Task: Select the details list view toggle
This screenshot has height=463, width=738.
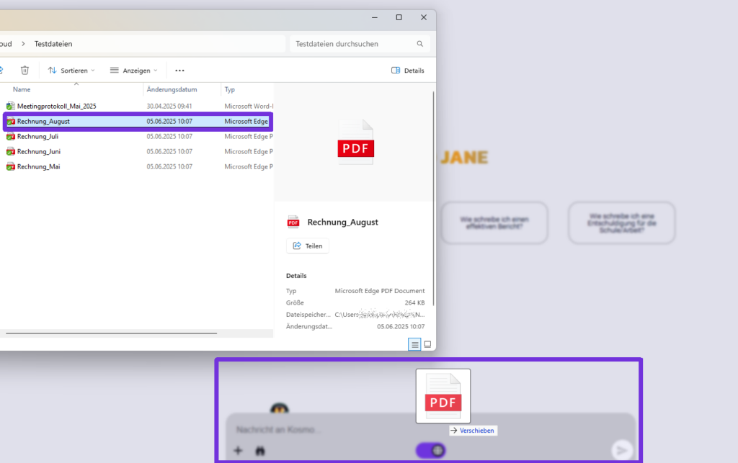Action: [x=414, y=344]
